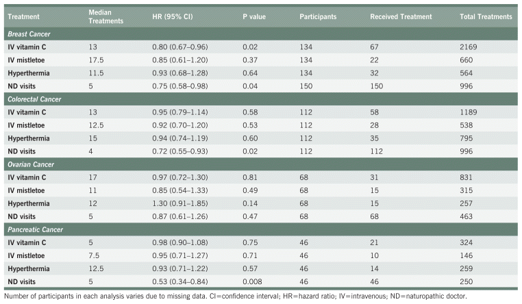The image size is (522, 304).
Task: Select the Total Treatments column header
Action: coord(486,16)
